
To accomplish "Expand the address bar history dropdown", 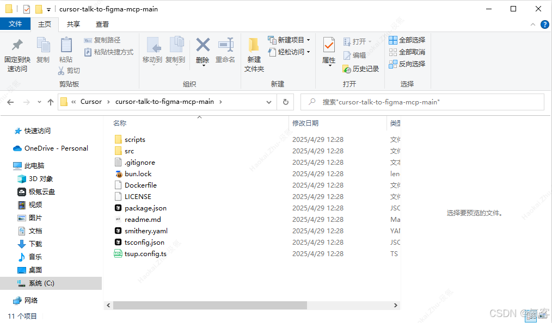I will pyautogui.click(x=269, y=102).
